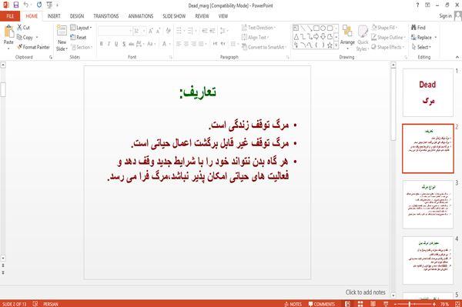Click the Save icon in quick access toolbar

[16, 5]
